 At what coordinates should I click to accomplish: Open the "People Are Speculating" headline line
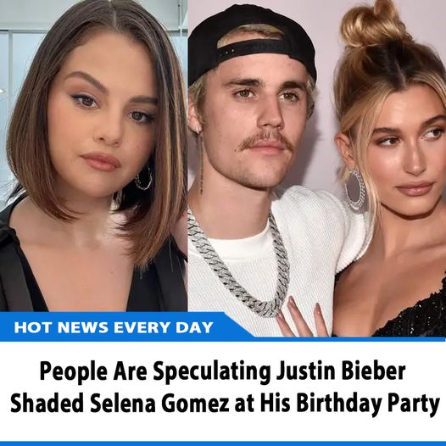point(223,371)
